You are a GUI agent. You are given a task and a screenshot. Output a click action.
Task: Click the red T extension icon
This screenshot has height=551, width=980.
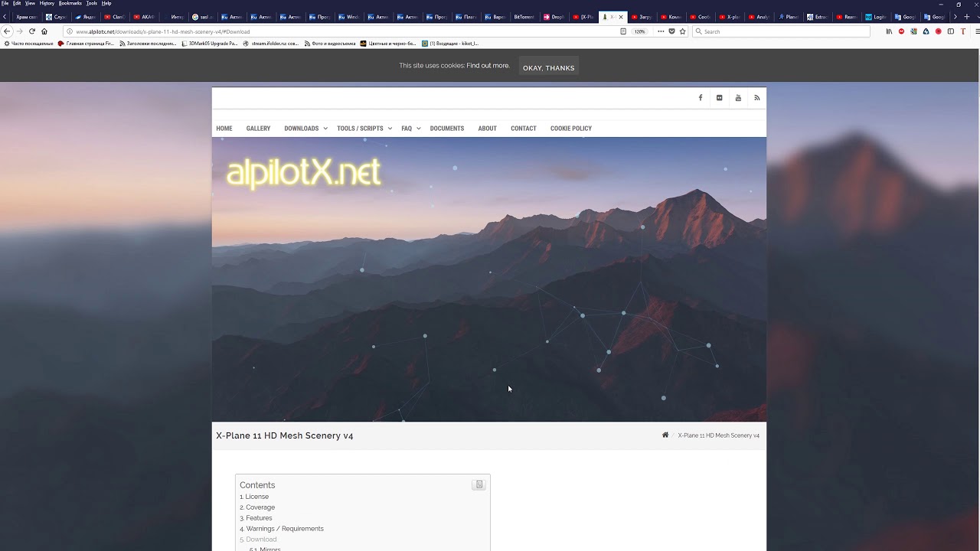963,31
